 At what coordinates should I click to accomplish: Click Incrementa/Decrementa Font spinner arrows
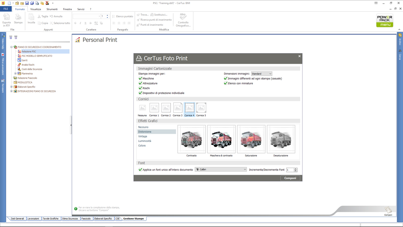click(295, 170)
